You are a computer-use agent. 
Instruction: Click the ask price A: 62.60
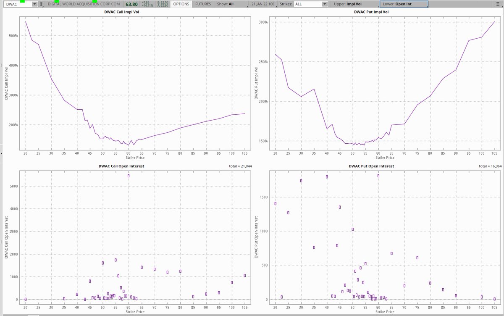coord(163,6)
